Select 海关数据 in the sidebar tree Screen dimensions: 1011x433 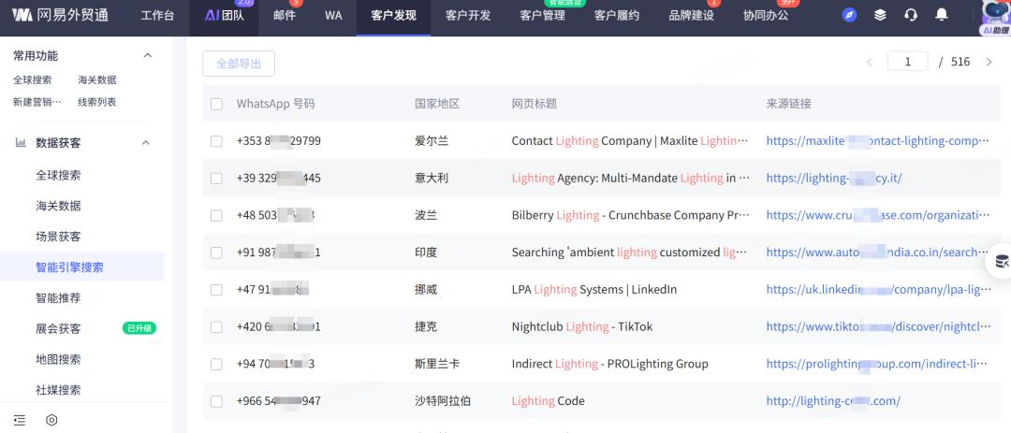[58, 206]
